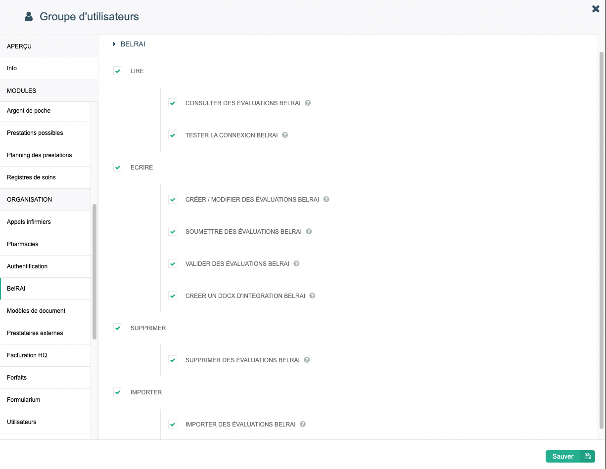Uncheck the ECRIRE permission checkbox
The image size is (606, 469).
[x=118, y=168]
